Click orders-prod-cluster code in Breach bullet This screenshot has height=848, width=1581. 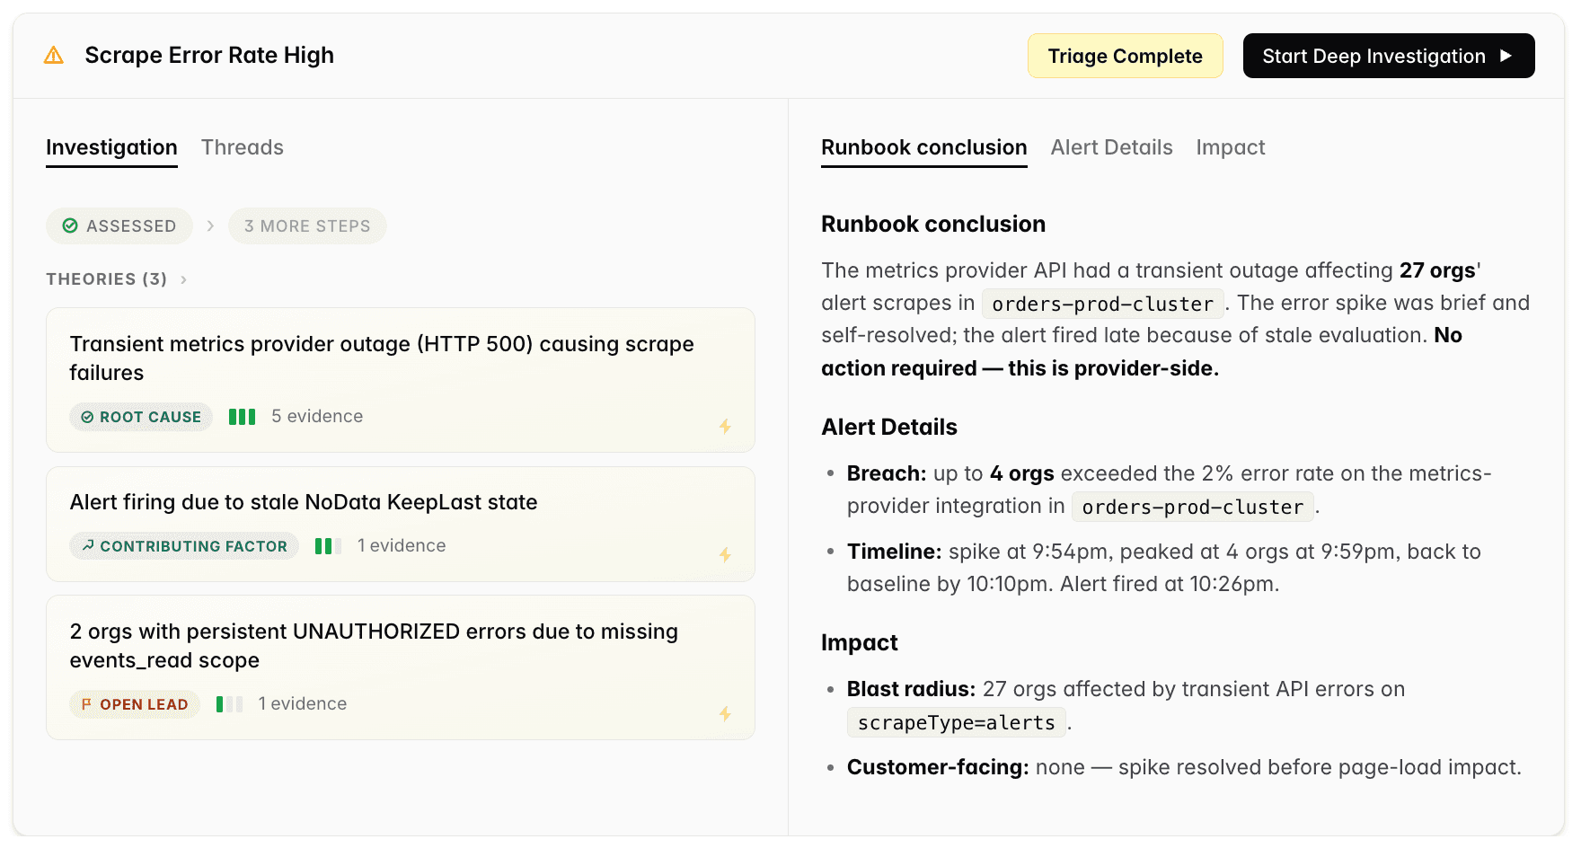1193,507
